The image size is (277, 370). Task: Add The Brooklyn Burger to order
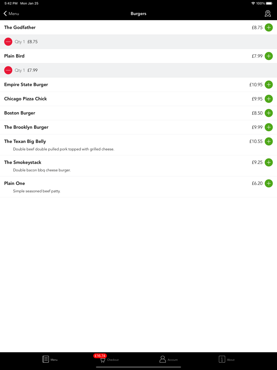(269, 127)
